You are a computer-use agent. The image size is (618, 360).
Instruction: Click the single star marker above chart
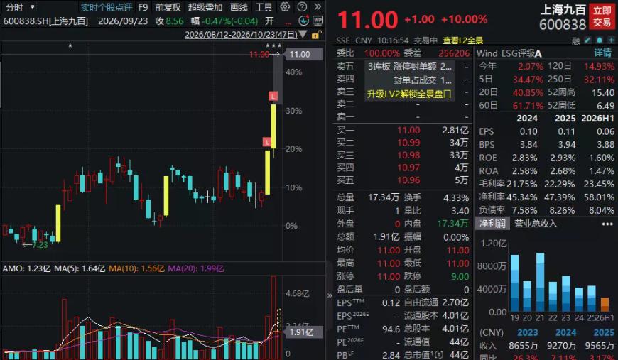(70, 45)
